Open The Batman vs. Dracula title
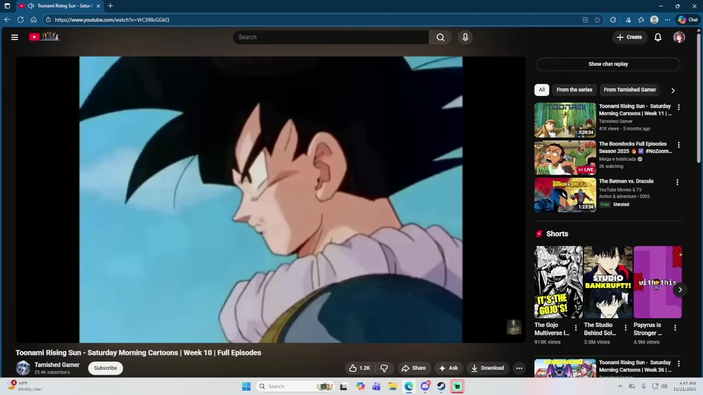The height and width of the screenshot is (395, 703). click(626, 181)
